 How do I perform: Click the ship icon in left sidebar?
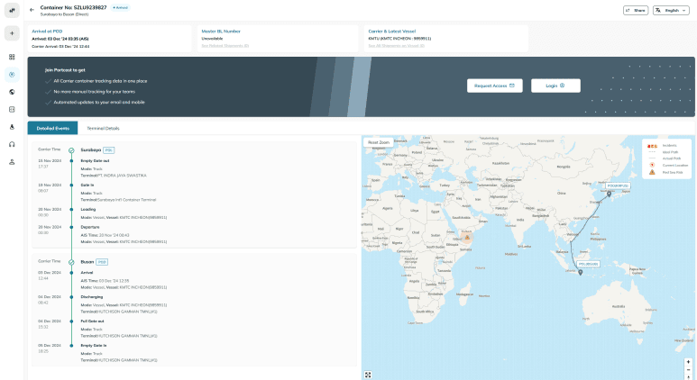pyautogui.click(x=12, y=127)
